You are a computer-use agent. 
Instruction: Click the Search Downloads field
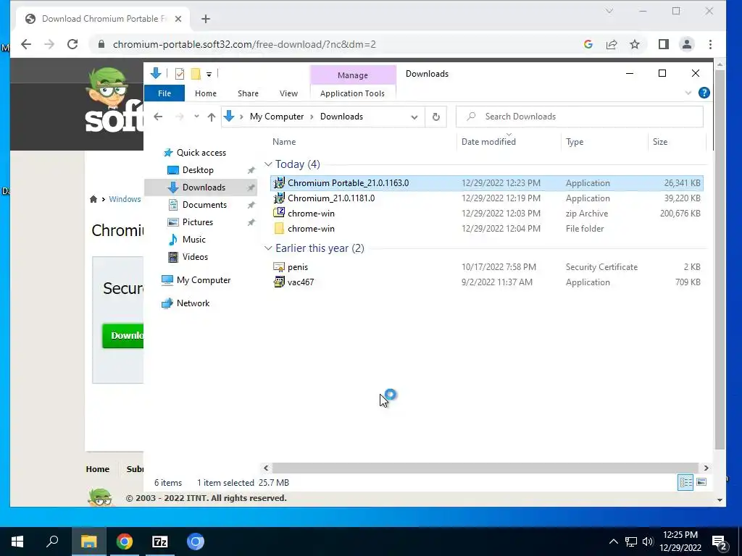579,117
